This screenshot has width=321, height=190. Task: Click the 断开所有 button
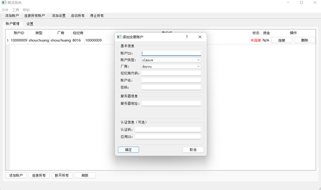(62, 176)
